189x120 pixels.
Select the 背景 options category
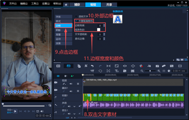[64, 35]
